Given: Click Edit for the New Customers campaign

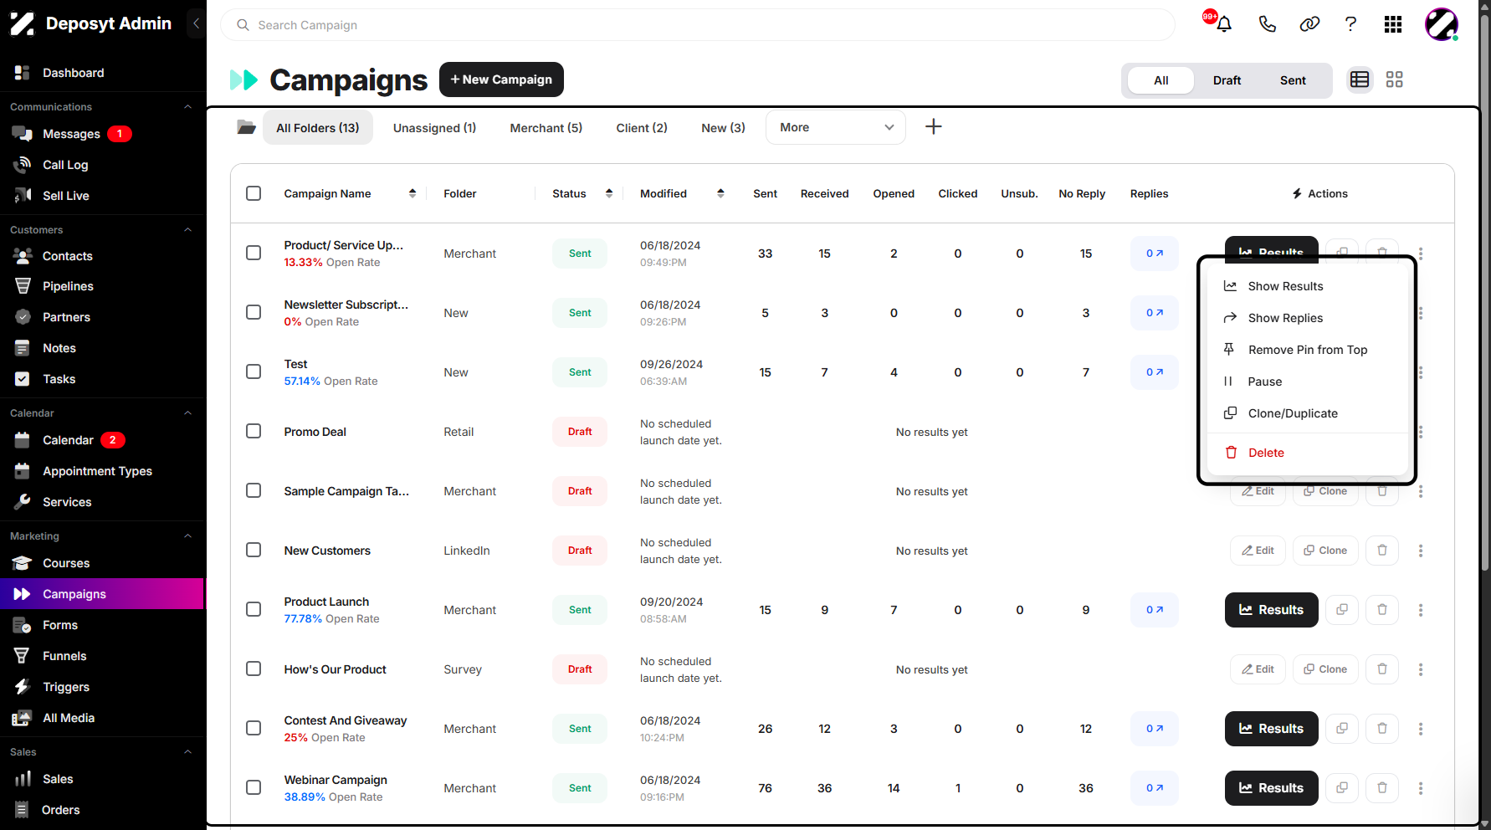Looking at the screenshot, I should coord(1258,551).
